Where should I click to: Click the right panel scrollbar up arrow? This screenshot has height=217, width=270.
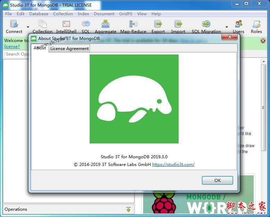click(x=264, y=61)
